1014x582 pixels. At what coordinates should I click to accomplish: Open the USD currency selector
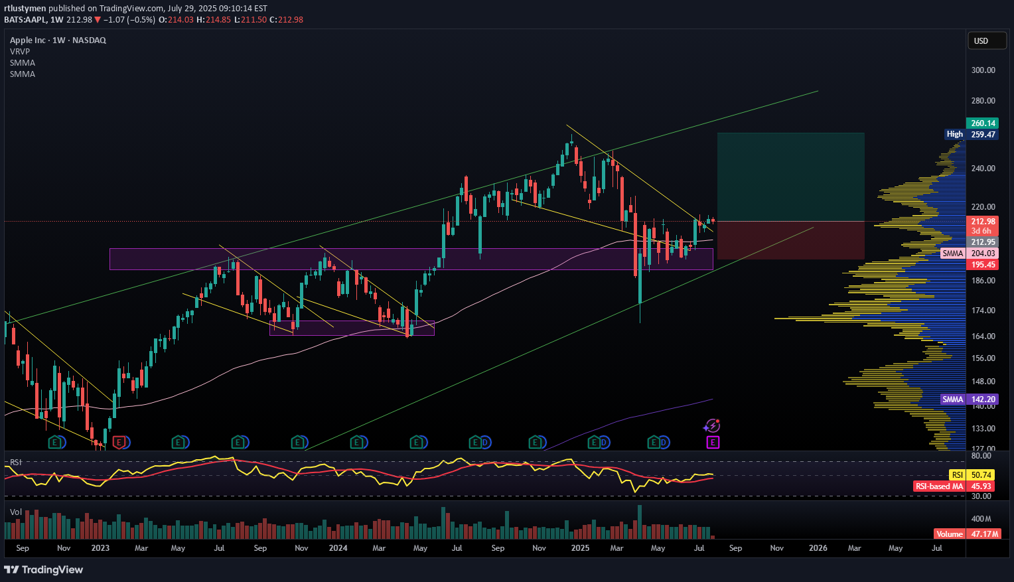tap(985, 40)
